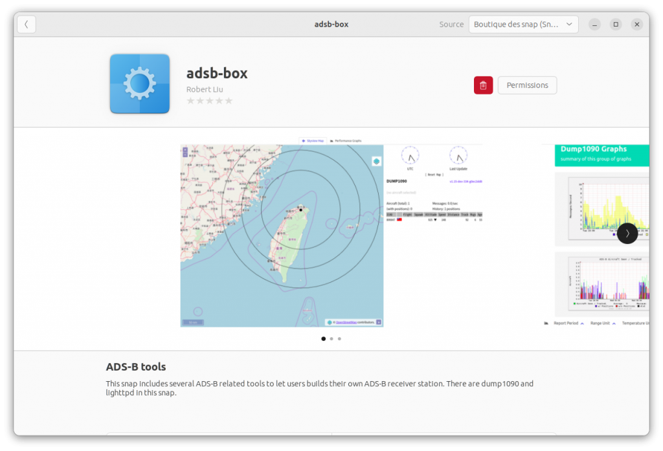663x451 pixels.
Task: Click the snap description paragraph
Action: coord(320,388)
